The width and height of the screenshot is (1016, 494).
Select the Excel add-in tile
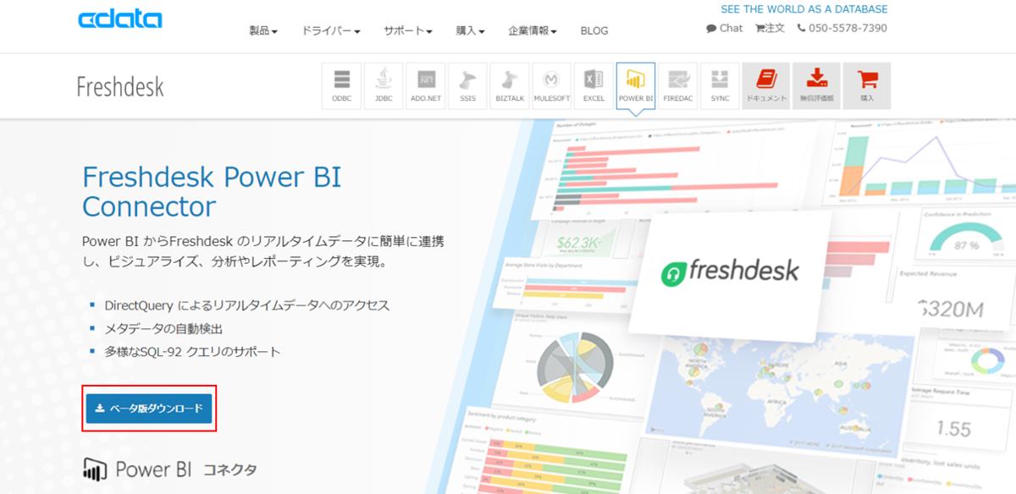tap(594, 86)
